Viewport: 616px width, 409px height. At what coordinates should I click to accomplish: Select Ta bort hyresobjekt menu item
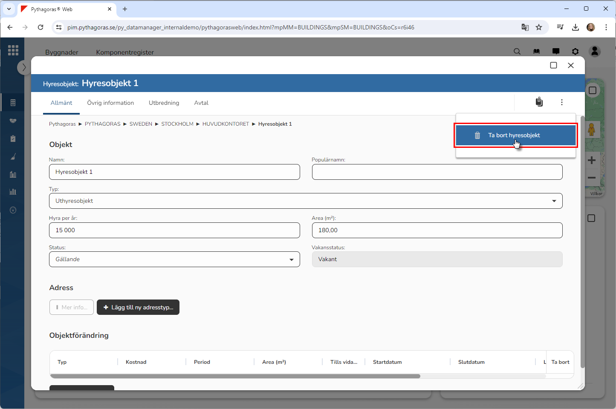515,135
